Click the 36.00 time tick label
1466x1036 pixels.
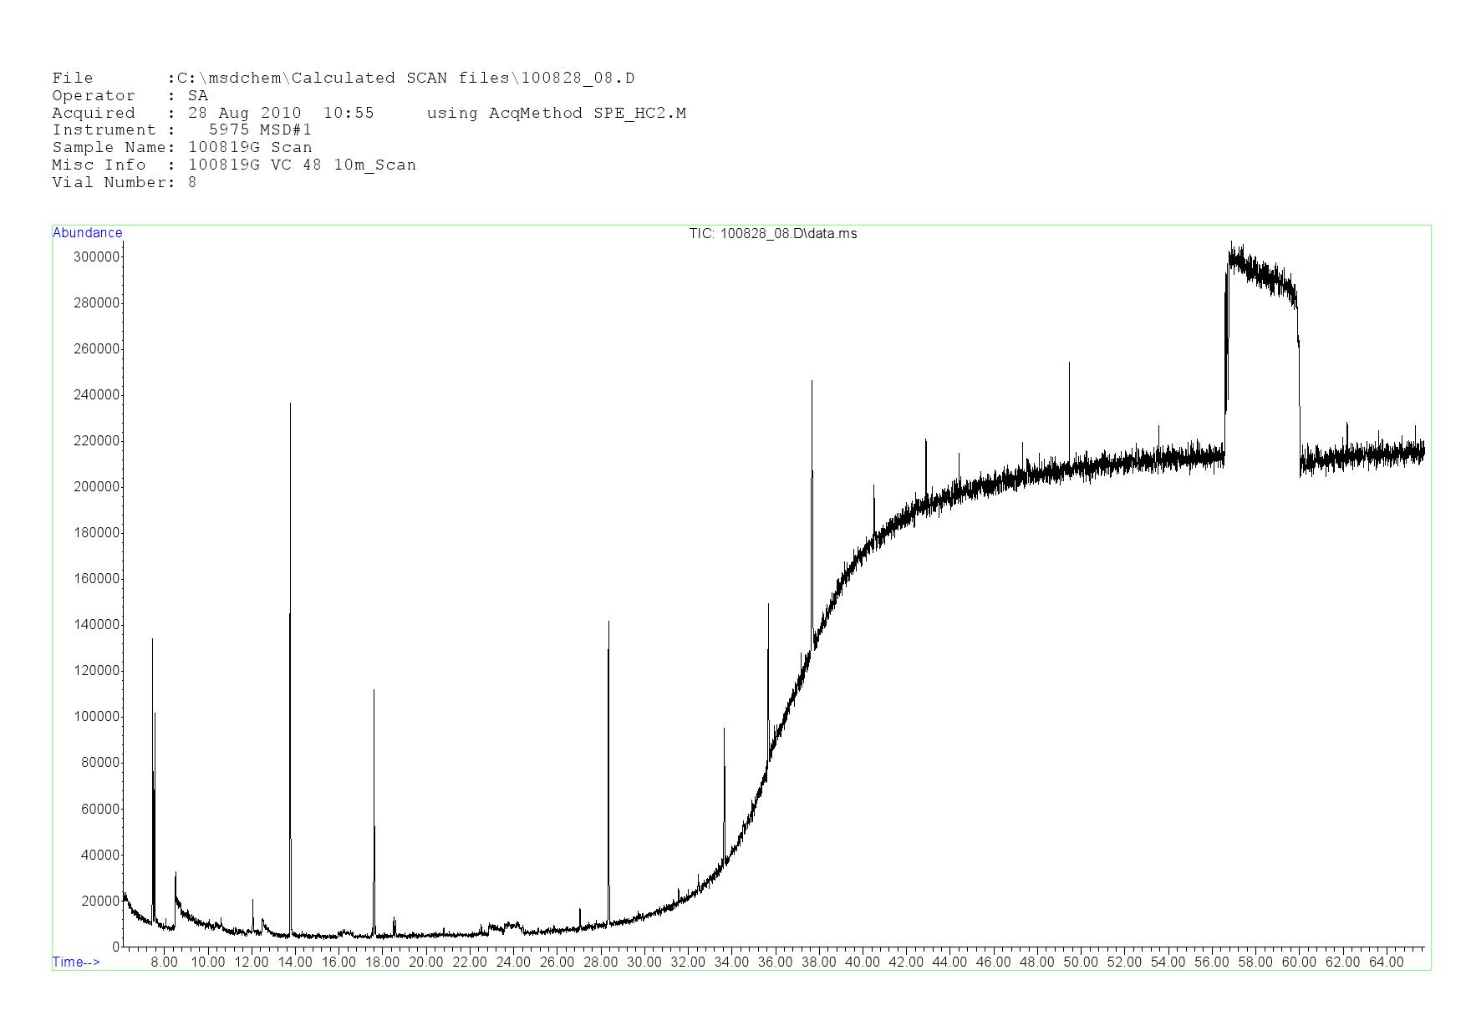coord(775,962)
